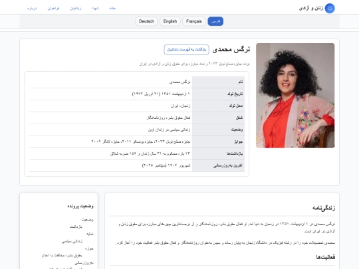
Task: Click the biography paragraph starting محمدی تحصیلات خود
Action: pos(225,242)
